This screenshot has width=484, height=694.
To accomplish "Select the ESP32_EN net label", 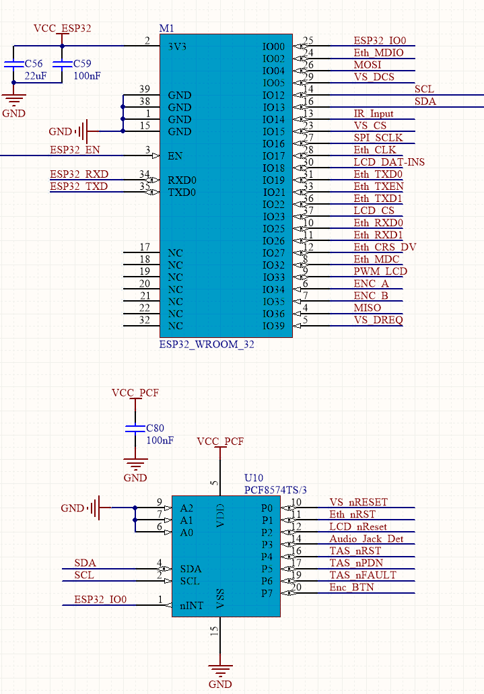I will (75, 149).
